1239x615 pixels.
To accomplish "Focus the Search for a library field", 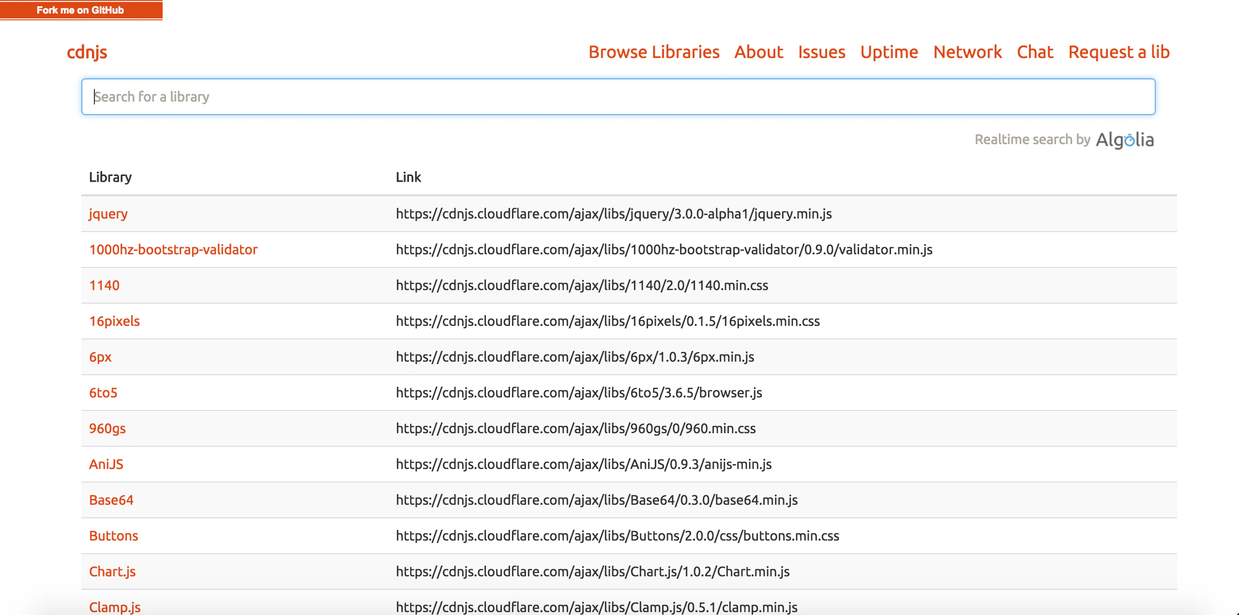I will (618, 97).
